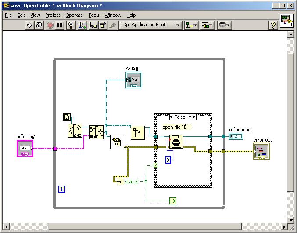Image resolution: width=297 pixels, height=233 pixels.
Task: Open the File menu
Action: click(8, 15)
